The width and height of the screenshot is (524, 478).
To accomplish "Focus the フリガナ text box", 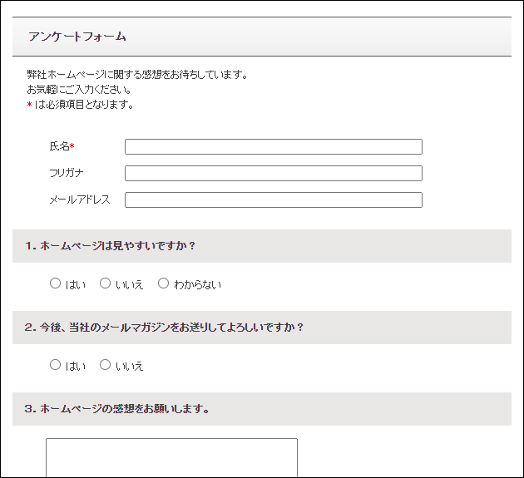I will (x=273, y=174).
